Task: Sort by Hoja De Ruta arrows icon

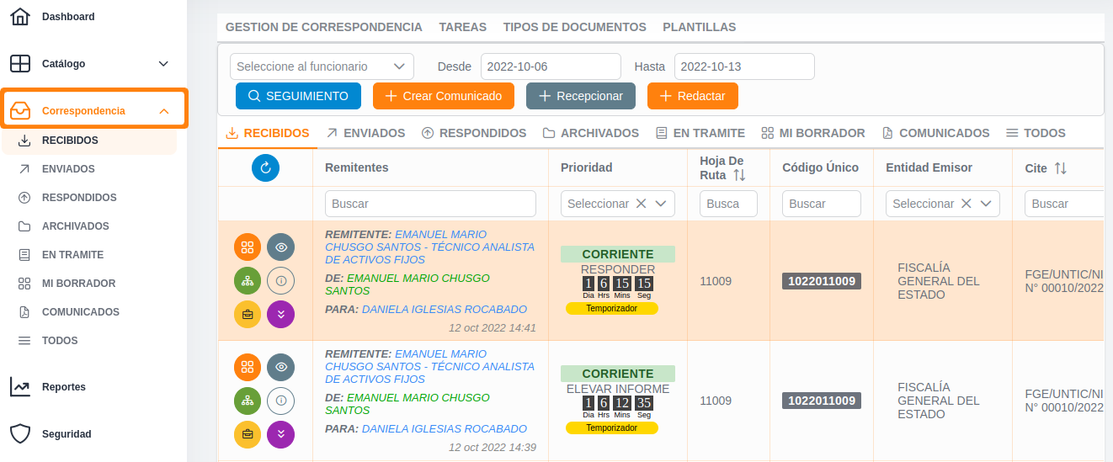Action: [x=739, y=175]
